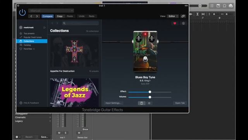Viewport: 248px width, 140px height.
Task: Click the library Revert button
Action: (29, 137)
